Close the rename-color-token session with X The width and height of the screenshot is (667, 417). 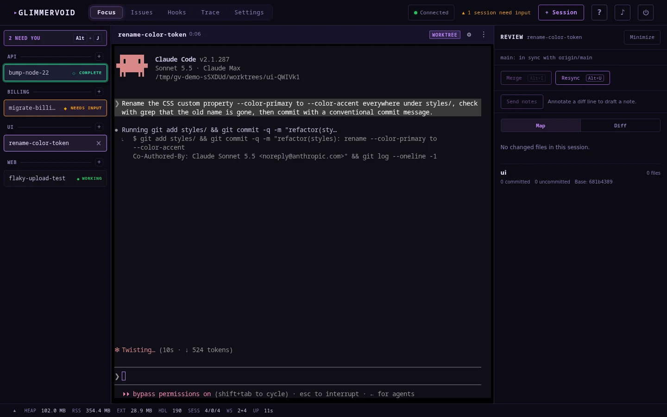coord(99,143)
